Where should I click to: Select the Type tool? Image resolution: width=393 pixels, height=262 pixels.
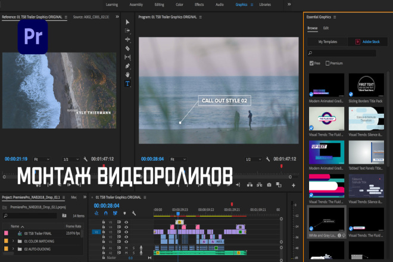point(127,83)
